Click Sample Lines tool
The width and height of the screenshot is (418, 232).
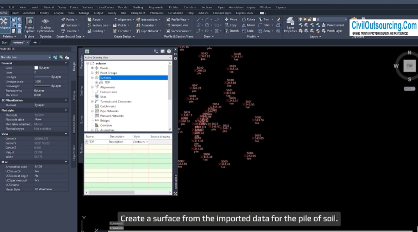pyautogui.click(x=177, y=25)
